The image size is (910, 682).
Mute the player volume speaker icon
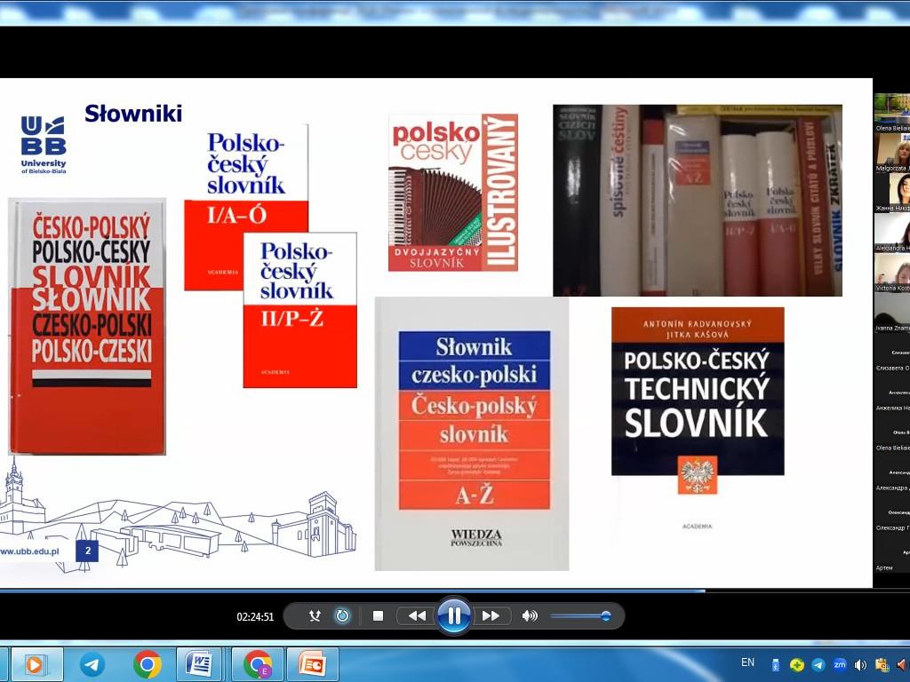click(530, 616)
